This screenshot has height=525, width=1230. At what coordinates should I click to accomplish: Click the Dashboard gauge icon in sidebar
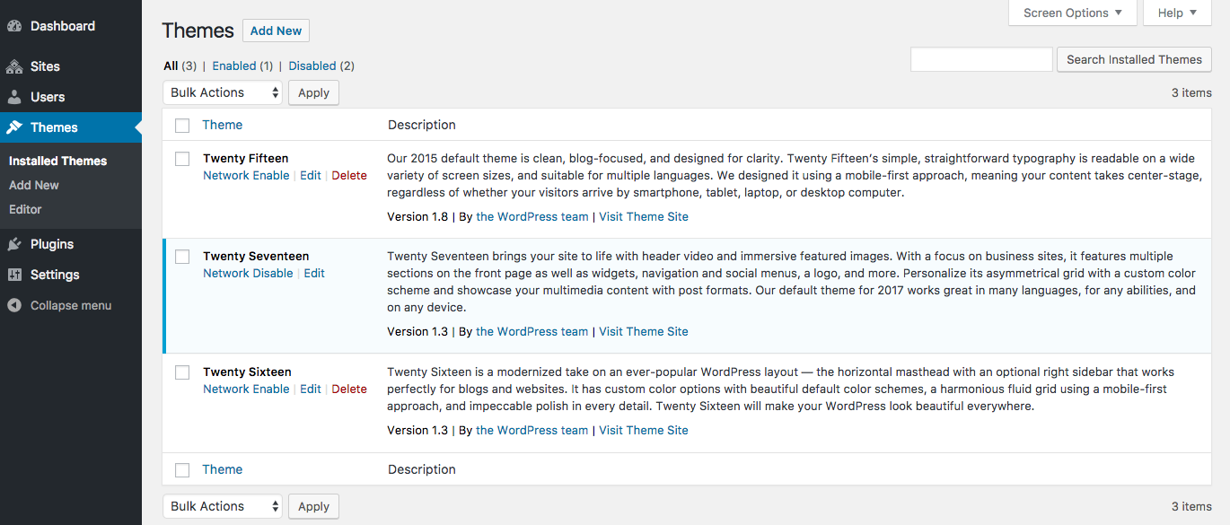pos(14,26)
